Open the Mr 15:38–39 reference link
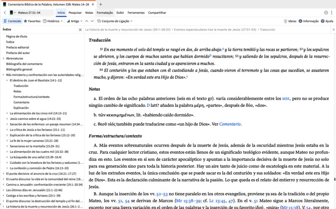Screen dimensions: 336x209 [188, 201]
